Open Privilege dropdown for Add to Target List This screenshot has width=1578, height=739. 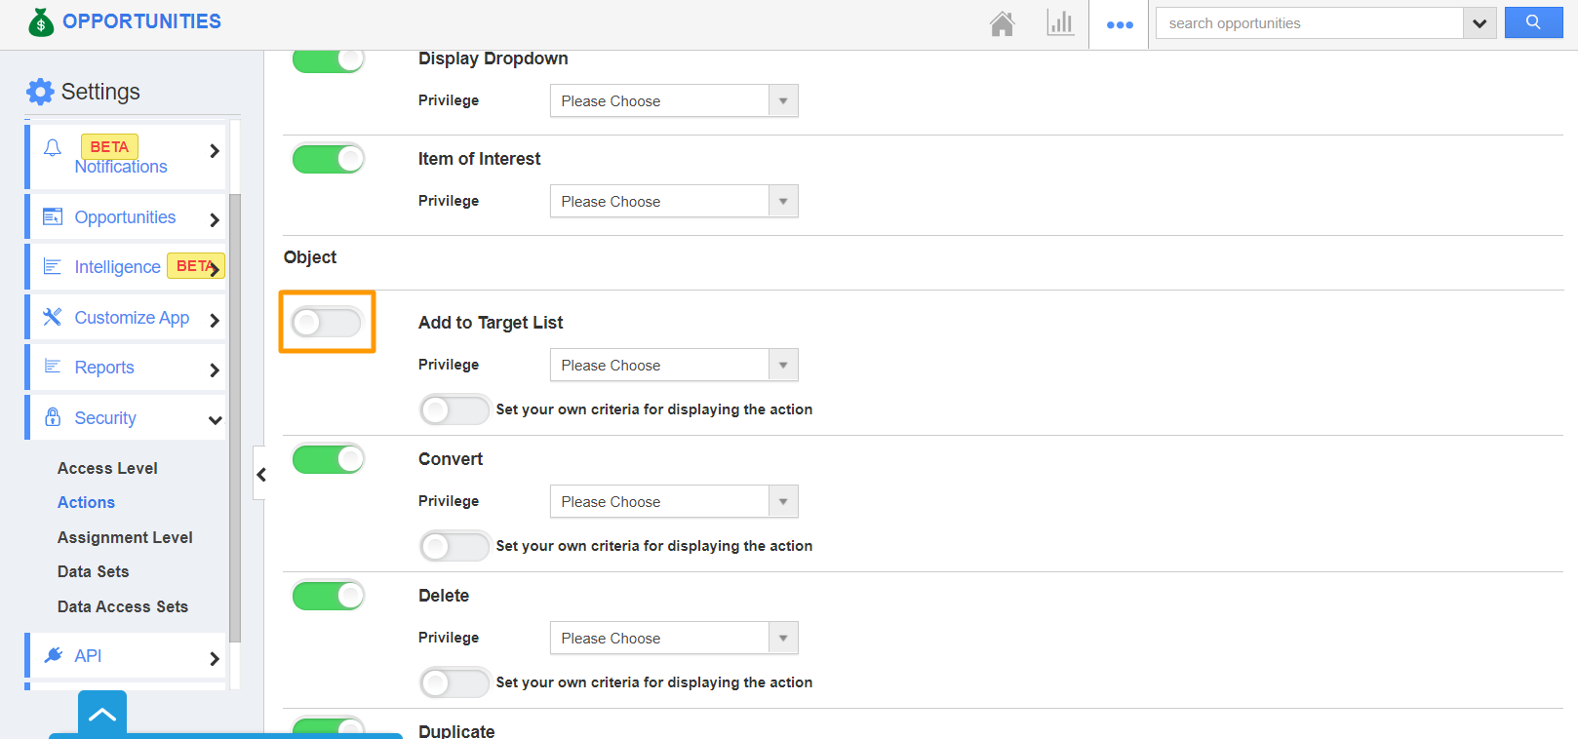pos(674,366)
